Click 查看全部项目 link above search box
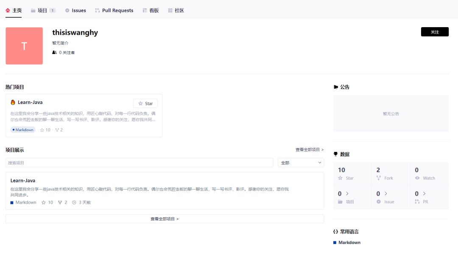Screen dimensions: 458x255 click(x=310, y=149)
